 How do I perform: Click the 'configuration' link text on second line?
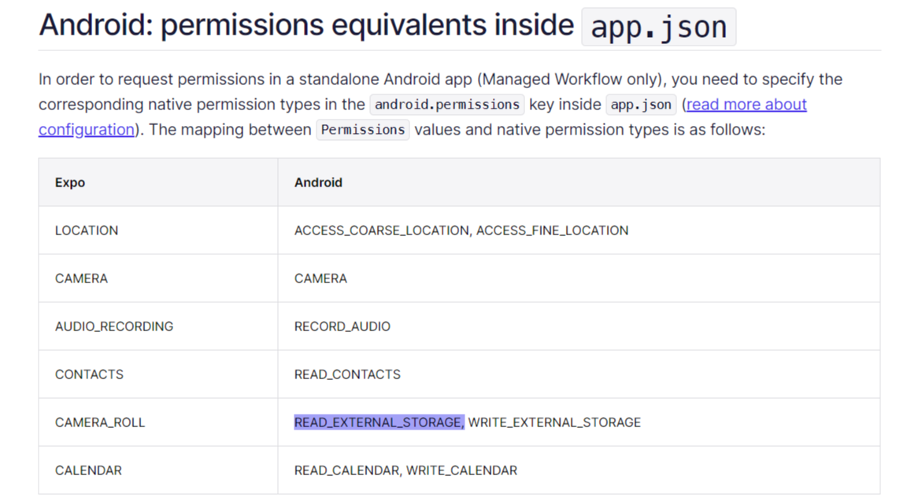point(86,130)
